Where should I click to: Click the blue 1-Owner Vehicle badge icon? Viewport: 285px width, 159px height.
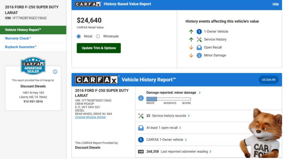click(199, 31)
